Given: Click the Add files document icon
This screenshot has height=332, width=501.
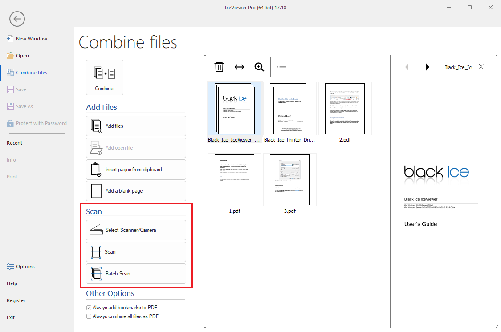Looking at the screenshot, I should (96, 126).
